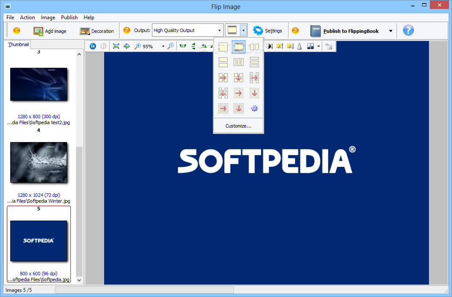Image resolution: width=452 pixels, height=297 pixels.
Task: Toggle the page layout dropdown arrow
Action: tap(243, 30)
